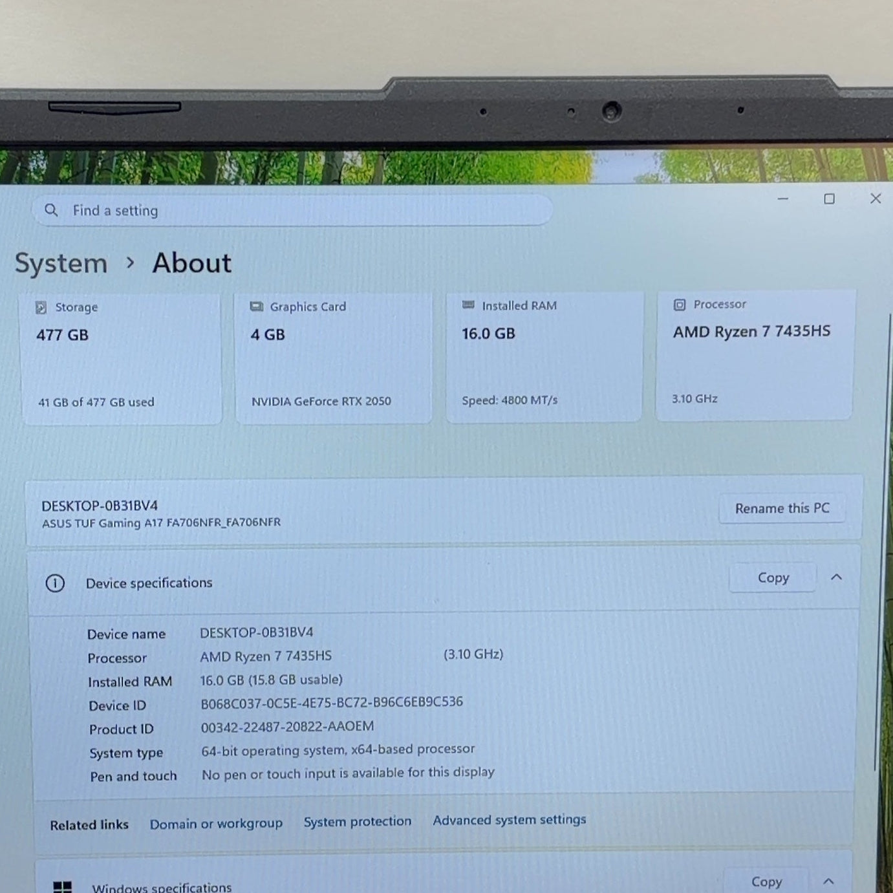
Task: Select the About breadcrumb heading
Action: tap(192, 263)
